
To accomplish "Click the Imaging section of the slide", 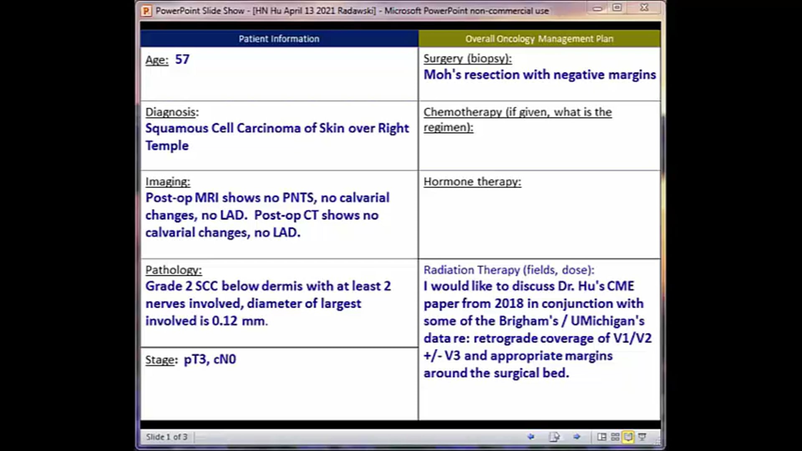I will (x=267, y=215).
